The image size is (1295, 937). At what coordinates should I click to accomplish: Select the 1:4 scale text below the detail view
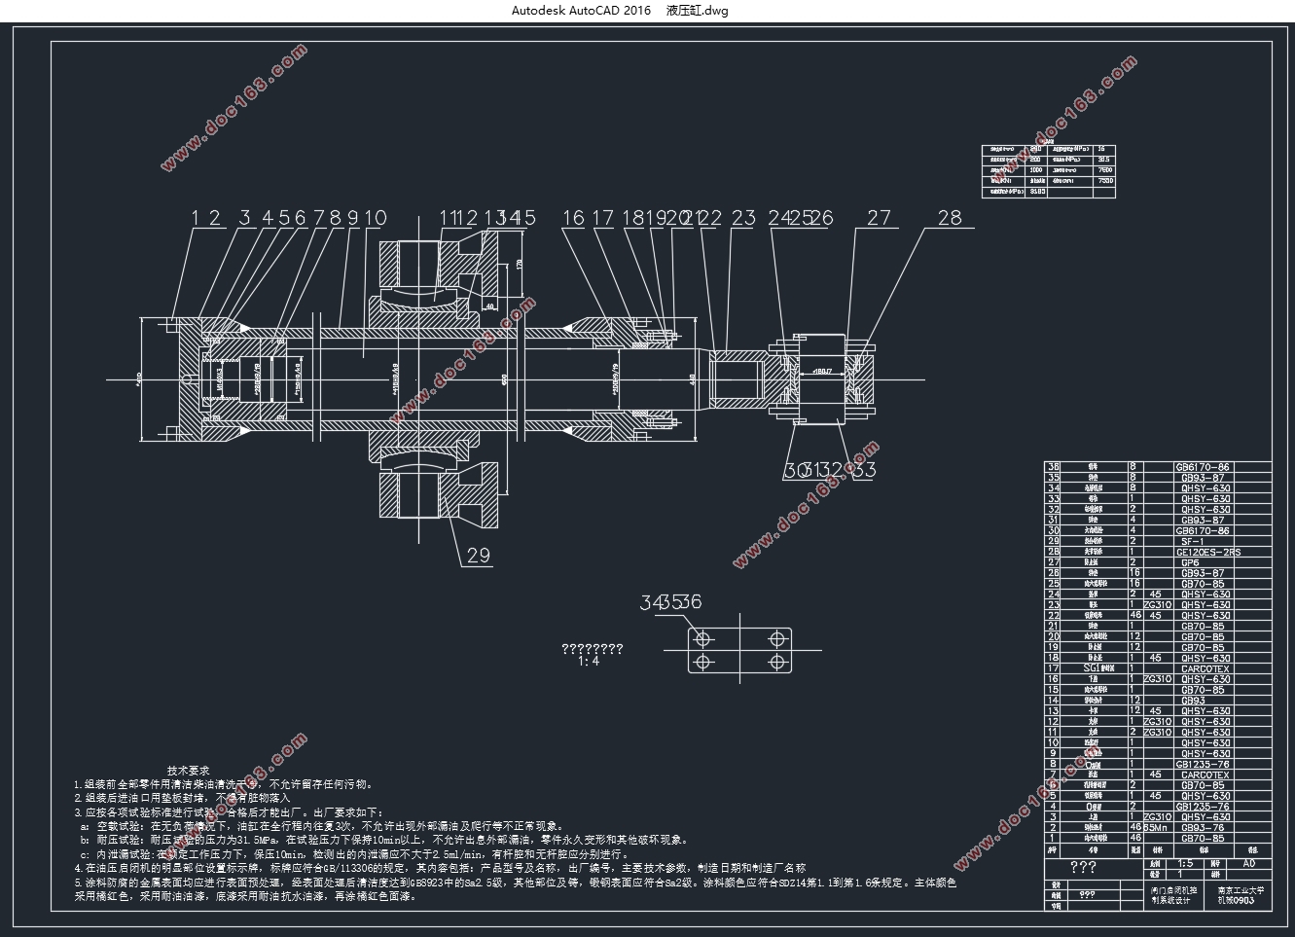point(589,662)
